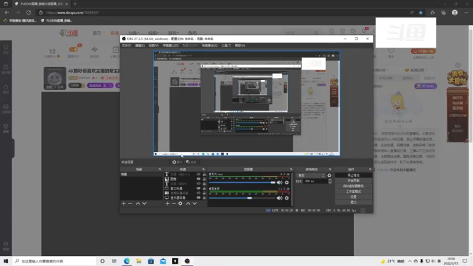The height and width of the screenshot is (266, 473).
Task: Click Exit button in OBS Controls
Action: pos(354,202)
